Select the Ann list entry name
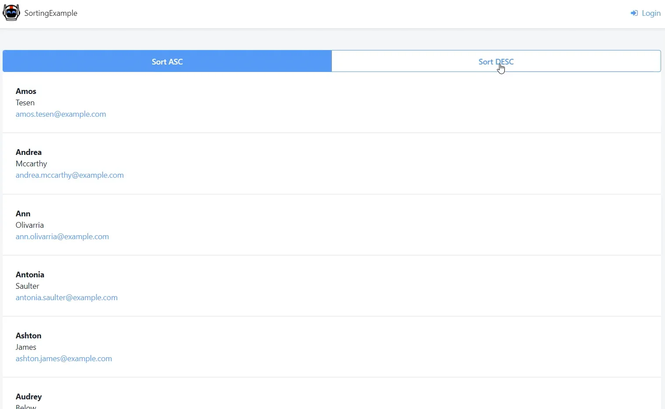The image size is (665, 409). coord(23,214)
